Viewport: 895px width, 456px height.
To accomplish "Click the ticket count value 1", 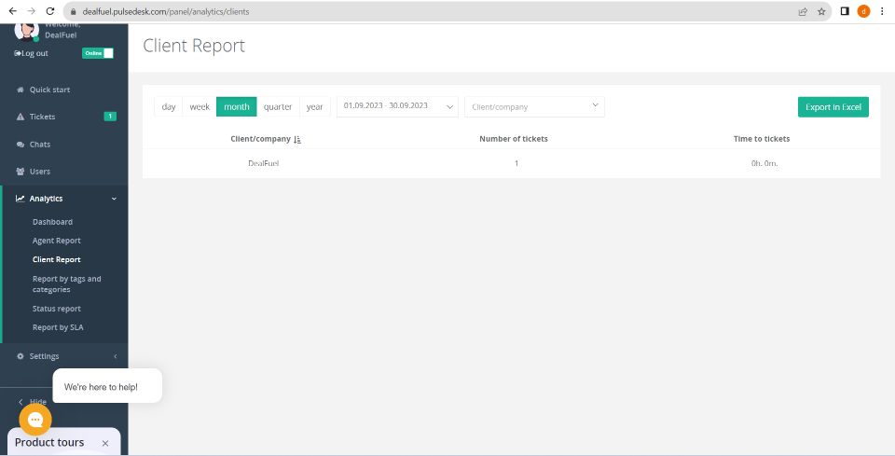I will coord(516,163).
